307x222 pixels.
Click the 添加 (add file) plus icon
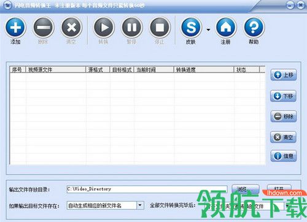(x=15, y=27)
